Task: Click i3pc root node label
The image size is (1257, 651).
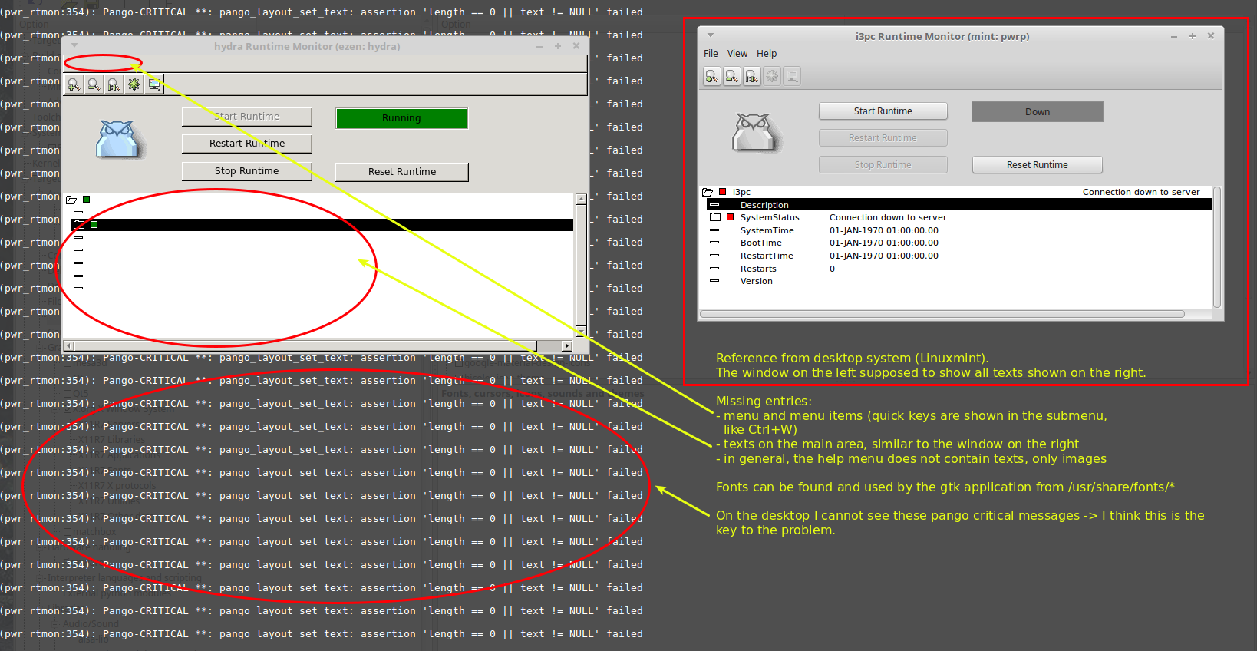Action: [741, 192]
